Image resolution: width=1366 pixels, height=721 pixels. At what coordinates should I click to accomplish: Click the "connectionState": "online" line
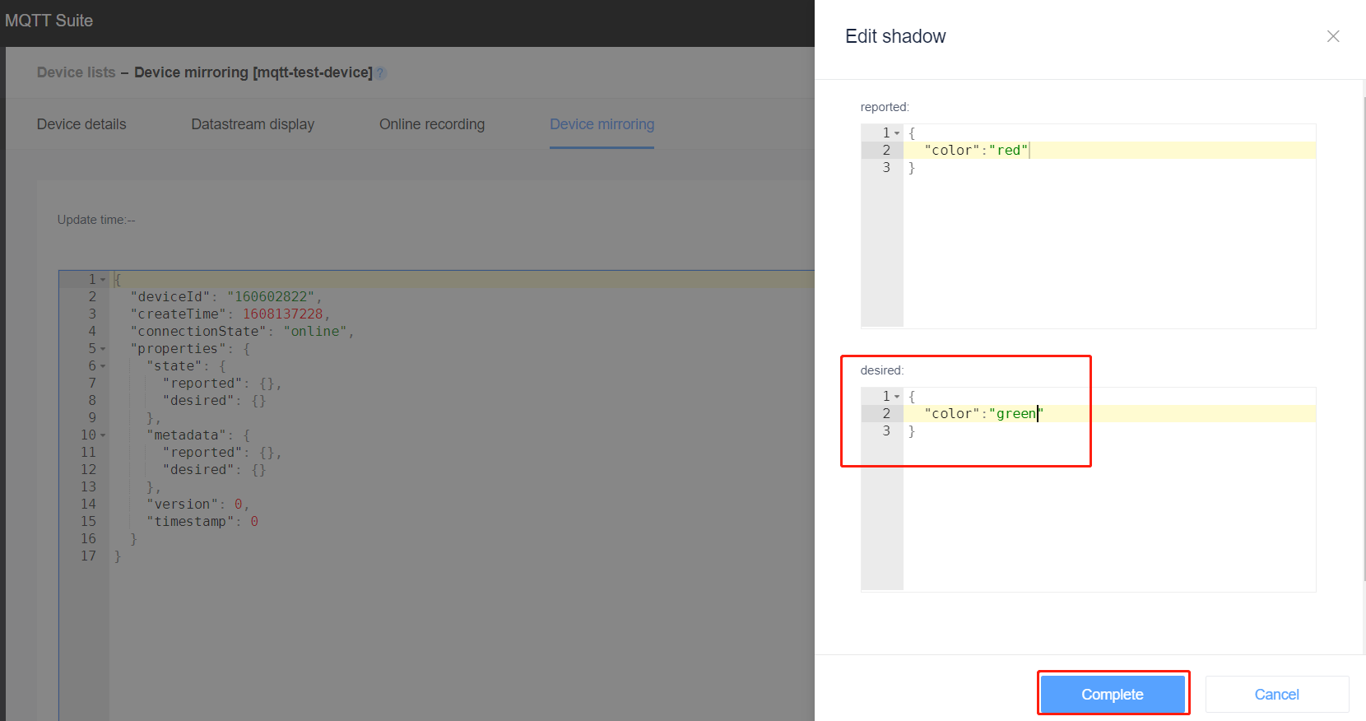tap(242, 331)
